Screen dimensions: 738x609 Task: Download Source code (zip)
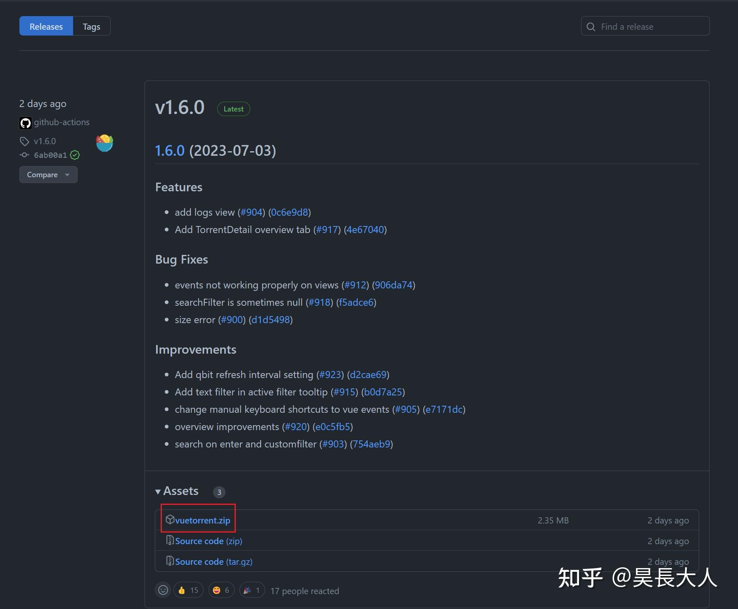pos(209,541)
